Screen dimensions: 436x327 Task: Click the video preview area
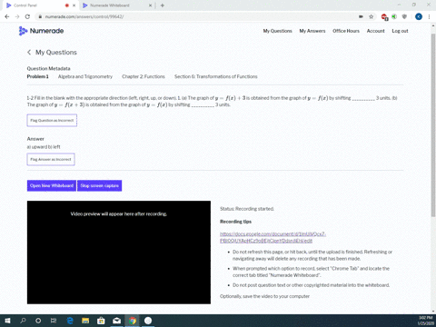pyautogui.click(x=119, y=253)
